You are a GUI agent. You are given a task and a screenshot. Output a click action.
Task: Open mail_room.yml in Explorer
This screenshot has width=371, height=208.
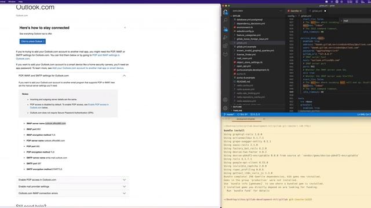(244, 58)
